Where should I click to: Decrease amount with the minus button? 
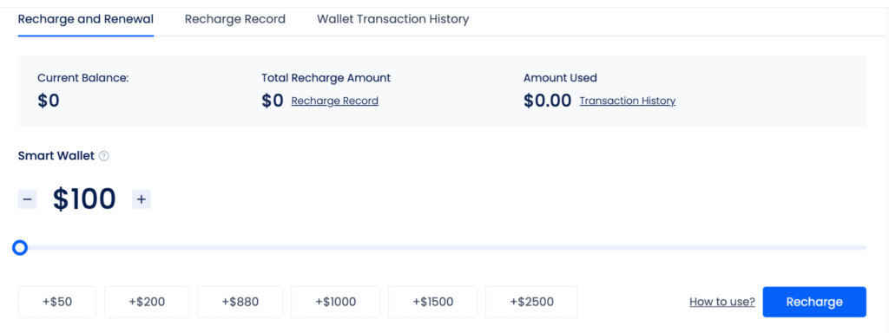[27, 199]
